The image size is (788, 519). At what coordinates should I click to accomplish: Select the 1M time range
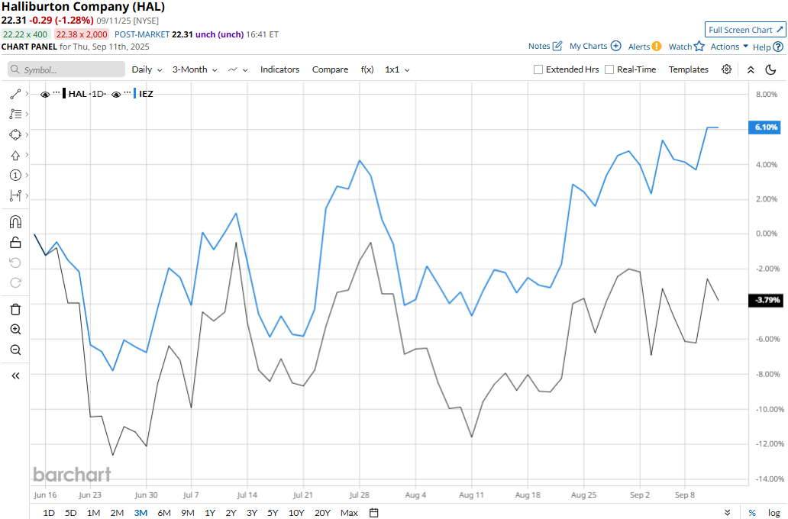pos(93,512)
